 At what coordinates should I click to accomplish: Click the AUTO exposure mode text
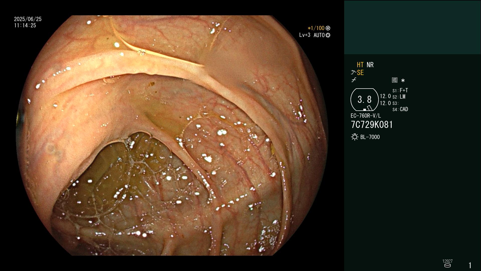pyautogui.click(x=319, y=35)
